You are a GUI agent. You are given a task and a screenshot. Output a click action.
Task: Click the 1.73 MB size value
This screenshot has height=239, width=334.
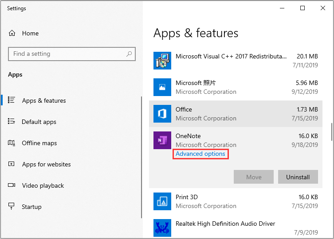tap(307, 109)
